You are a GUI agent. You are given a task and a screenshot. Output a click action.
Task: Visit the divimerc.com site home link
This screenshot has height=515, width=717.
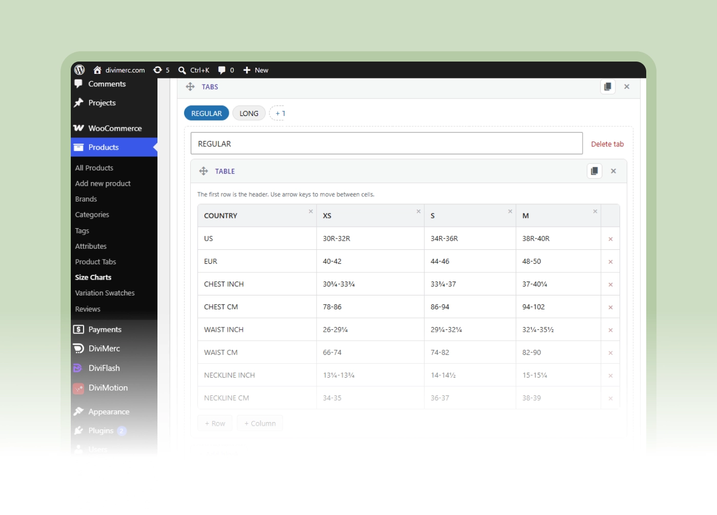pos(119,70)
